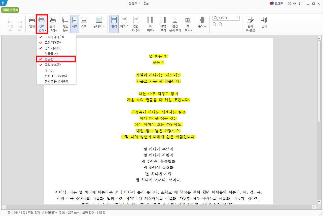Open the 용지 크기 dropdown
Image resolution: width=323 pixels, height=216 pixels.
(x=53, y=24)
